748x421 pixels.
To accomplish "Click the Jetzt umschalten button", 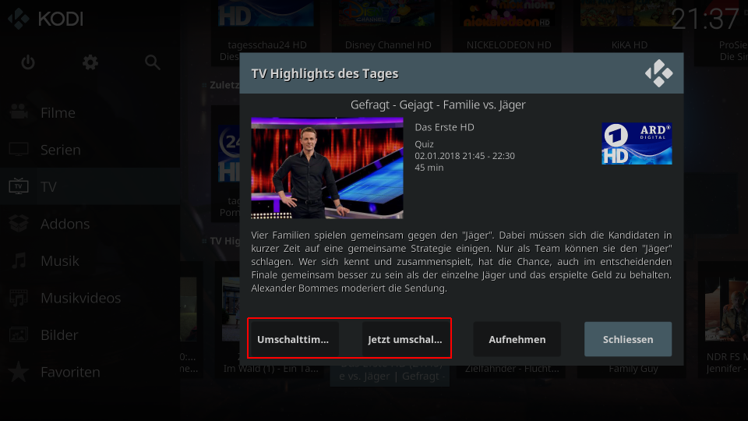I will 405,339.
